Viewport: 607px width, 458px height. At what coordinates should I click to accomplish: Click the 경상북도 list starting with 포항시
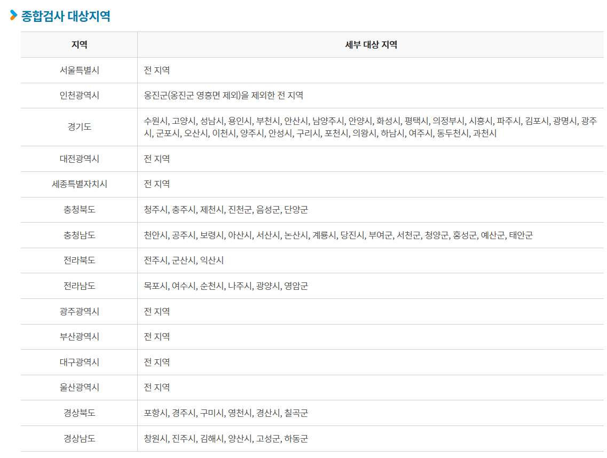[x=226, y=413]
